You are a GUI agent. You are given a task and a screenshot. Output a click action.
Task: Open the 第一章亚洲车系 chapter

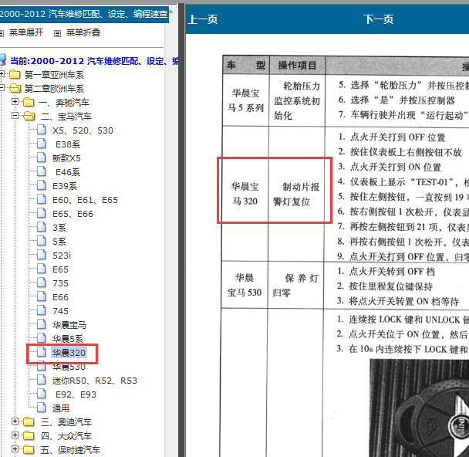point(54,75)
